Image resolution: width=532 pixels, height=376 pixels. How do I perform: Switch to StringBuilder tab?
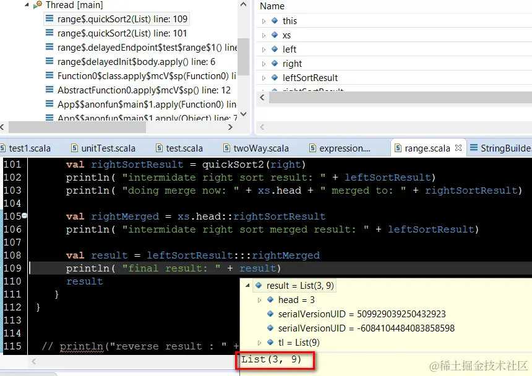(x=501, y=148)
